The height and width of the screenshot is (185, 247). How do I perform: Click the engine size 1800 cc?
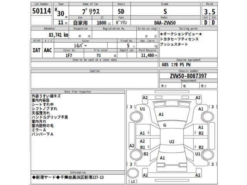tap(104, 23)
